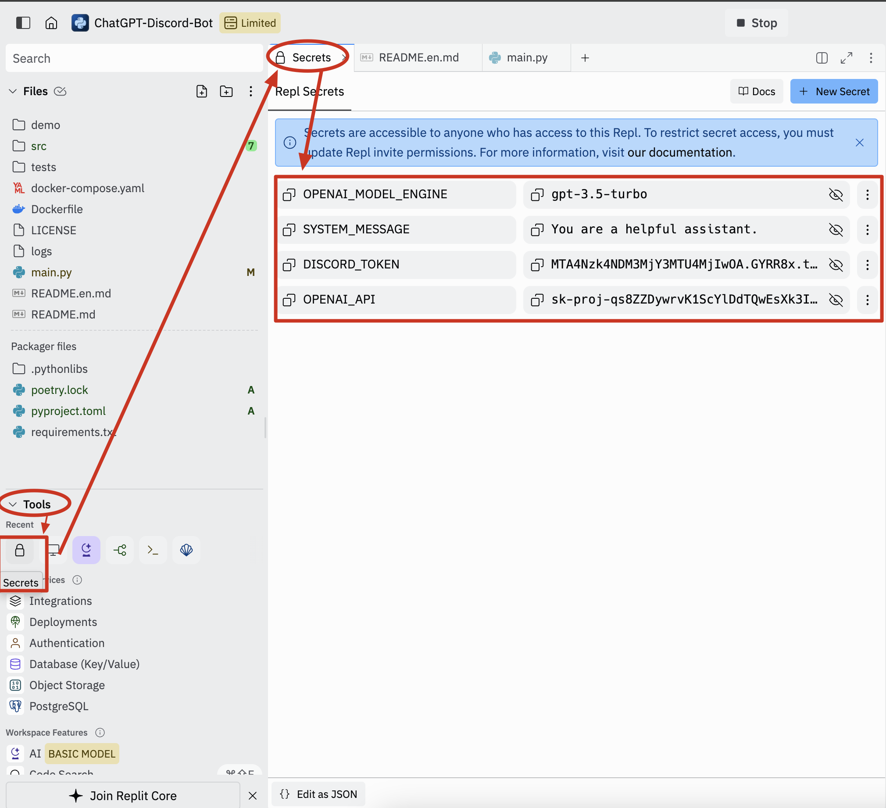This screenshot has height=808, width=886.
Task: Copy the DISCORD_TOKEN secret value
Action: click(537, 265)
